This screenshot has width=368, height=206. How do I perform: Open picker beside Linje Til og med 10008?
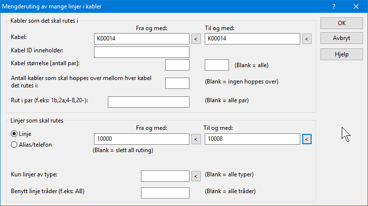click(x=307, y=139)
